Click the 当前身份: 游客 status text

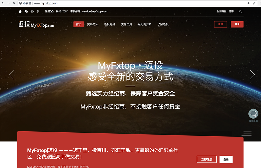click(225, 11)
